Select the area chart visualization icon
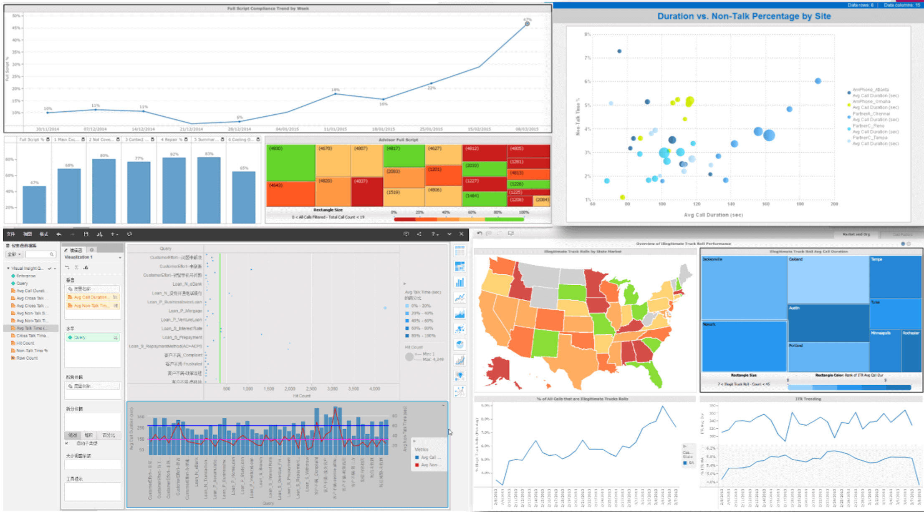This screenshot has width=924, height=512. [x=459, y=314]
